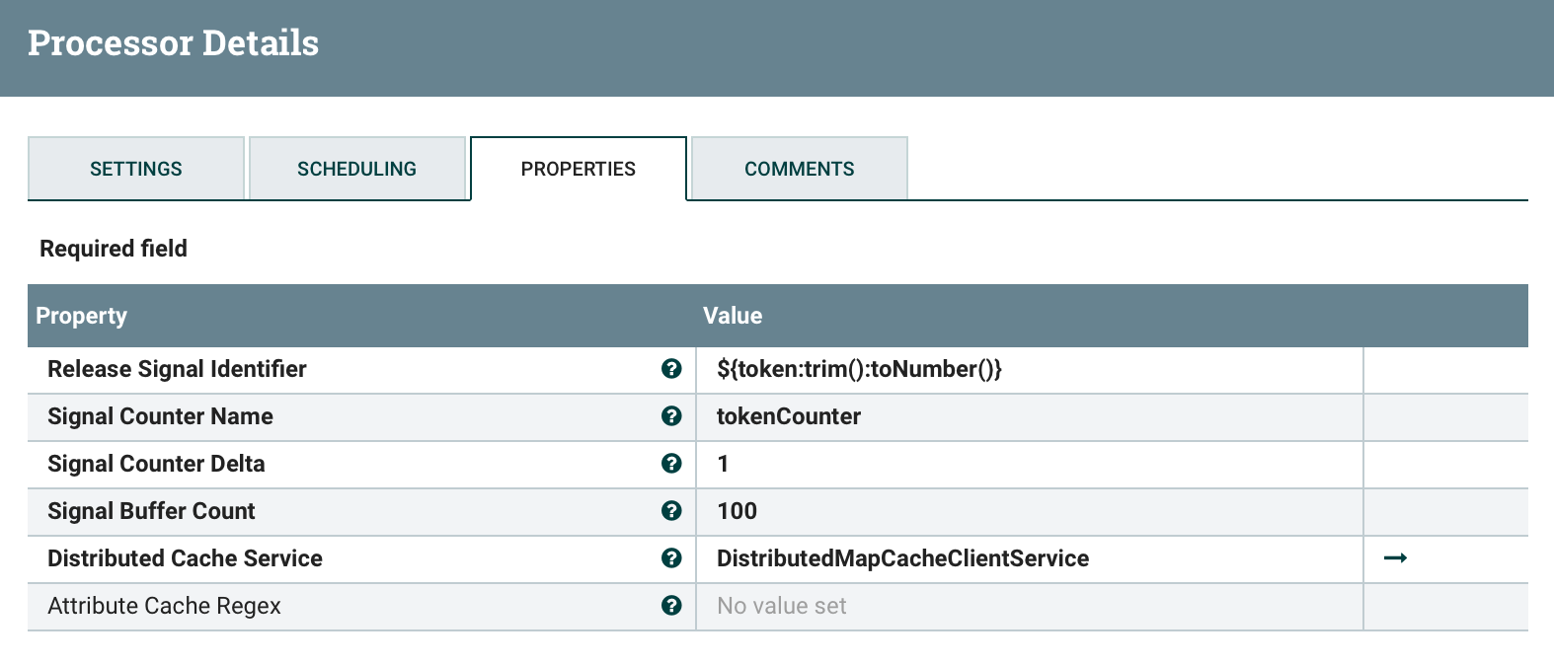
Task: Click the 'No value set' field
Action: coord(782,606)
